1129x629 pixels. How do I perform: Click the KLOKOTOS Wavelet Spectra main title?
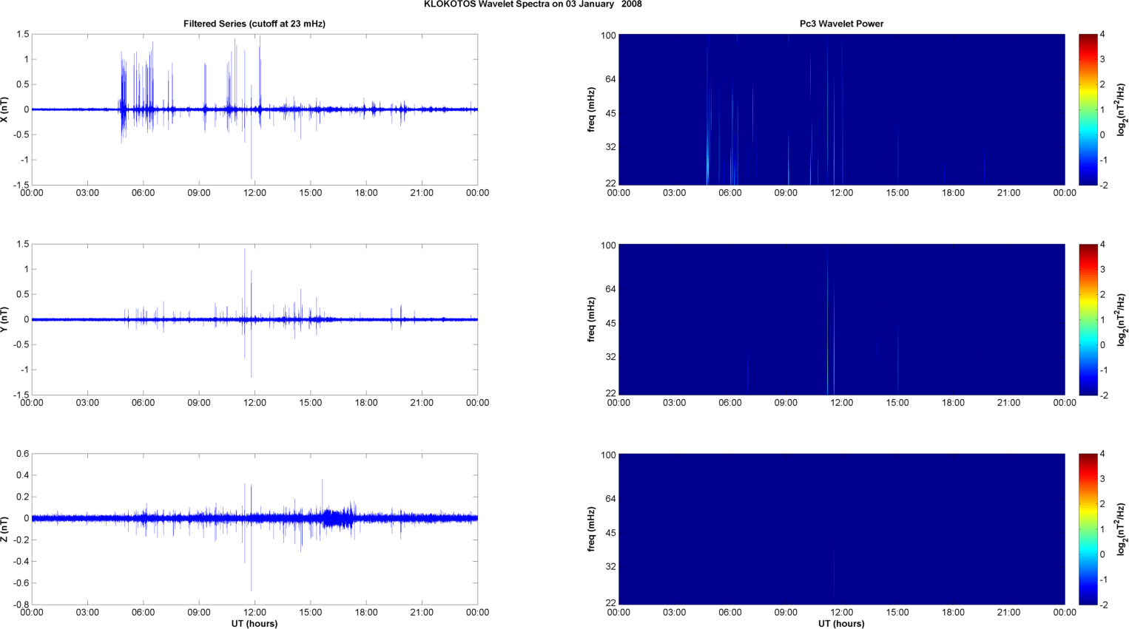tap(533, 4)
